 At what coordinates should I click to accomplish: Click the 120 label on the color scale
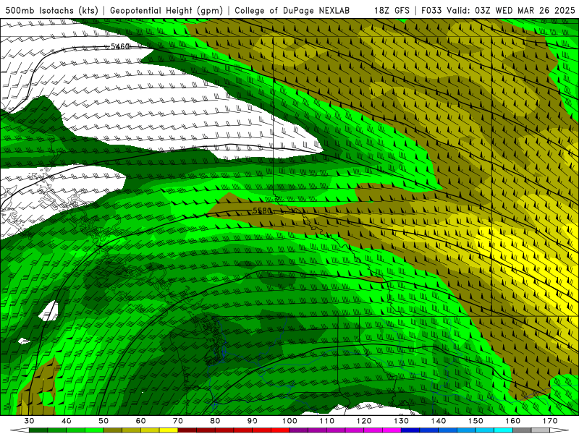tap(364, 421)
